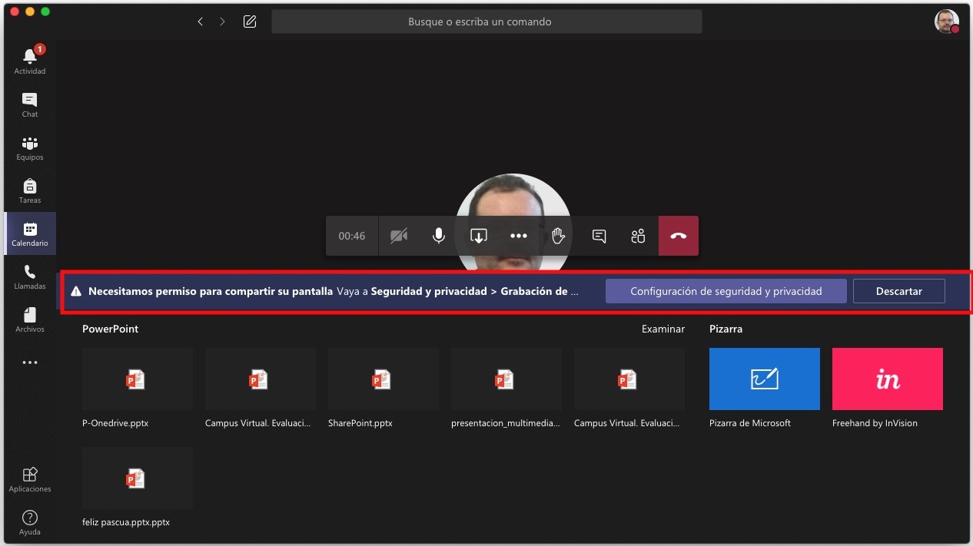Go forward with the right arrow
The image size is (973, 546).
coord(223,22)
